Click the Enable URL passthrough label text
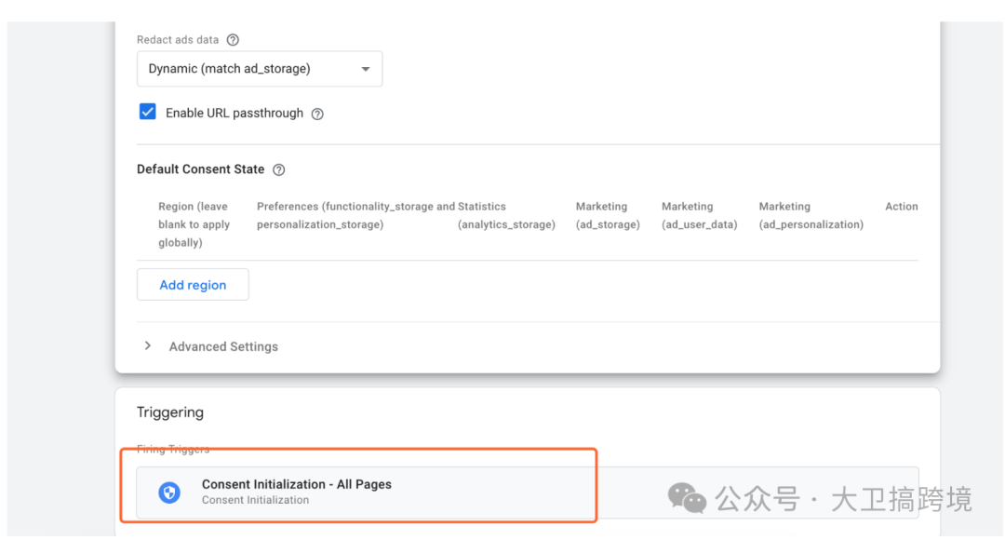Viewport: 1005px width, 540px height. tap(234, 114)
